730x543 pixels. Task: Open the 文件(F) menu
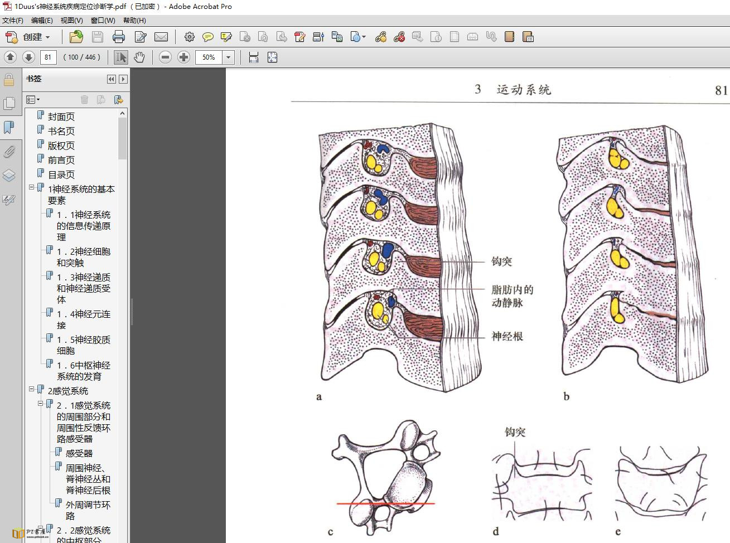(13, 21)
